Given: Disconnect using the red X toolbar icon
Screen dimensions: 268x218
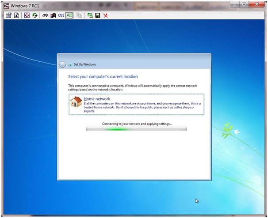Looking at the screenshot, I should coord(106,16).
